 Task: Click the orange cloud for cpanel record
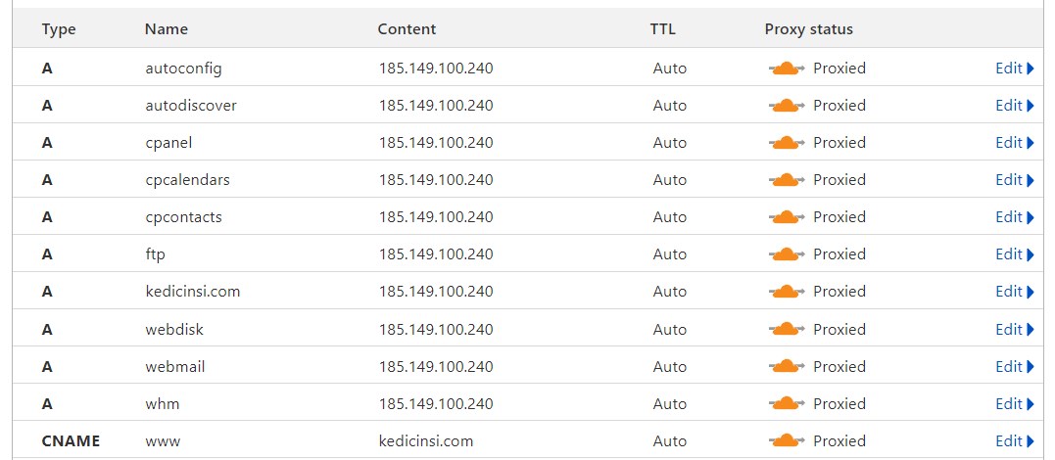click(x=787, y=143)
